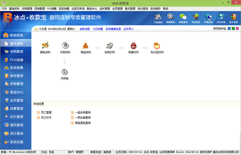Open the 采购管理 menu bar item
The height and width of the screenshot is (155, 241).
[27, 9]
